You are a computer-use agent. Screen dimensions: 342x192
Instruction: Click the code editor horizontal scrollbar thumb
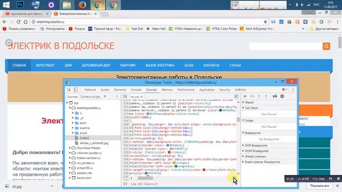145,178
